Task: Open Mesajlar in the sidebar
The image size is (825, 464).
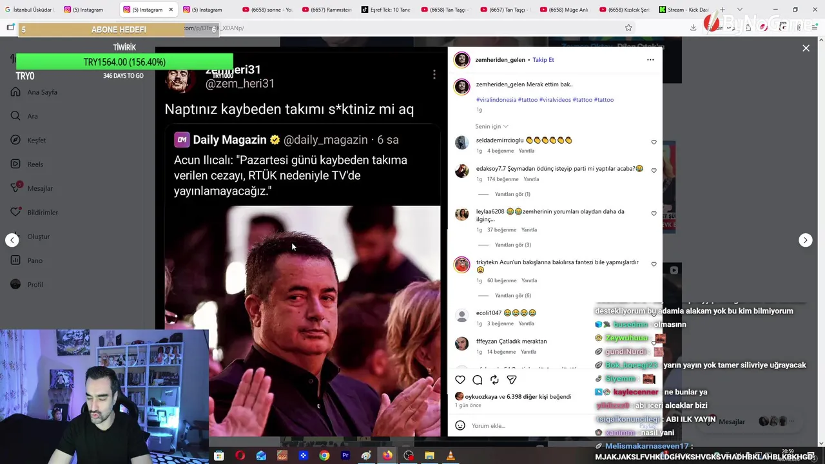Action: (32, 188)
